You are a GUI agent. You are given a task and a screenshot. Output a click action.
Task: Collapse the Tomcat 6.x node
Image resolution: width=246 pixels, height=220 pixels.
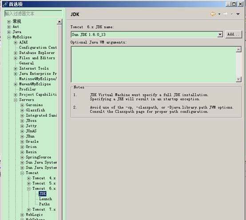pyautogui.click(x=29, y=188)
